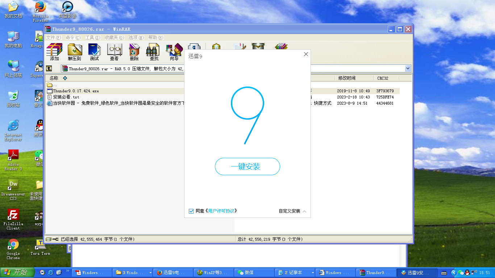Open the 开始 Start menu
The height and width of the screenshot is (278, 495).
17,273
